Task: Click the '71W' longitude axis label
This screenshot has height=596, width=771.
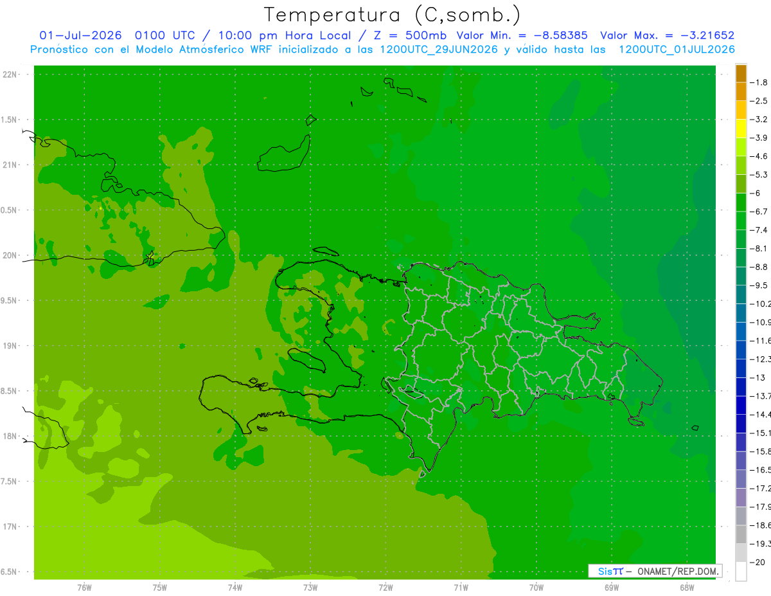Action: tap(461, 588)
